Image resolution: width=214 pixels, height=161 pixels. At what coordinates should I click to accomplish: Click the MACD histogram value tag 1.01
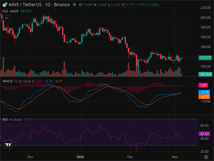click(203, 85)
